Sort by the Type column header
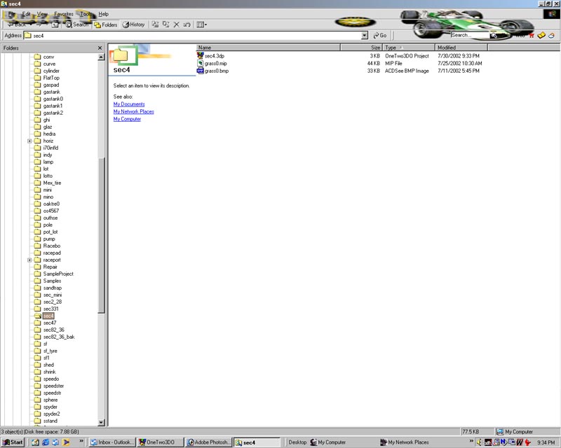The height and width of the screenshot is (448, 561). point(409,48)
